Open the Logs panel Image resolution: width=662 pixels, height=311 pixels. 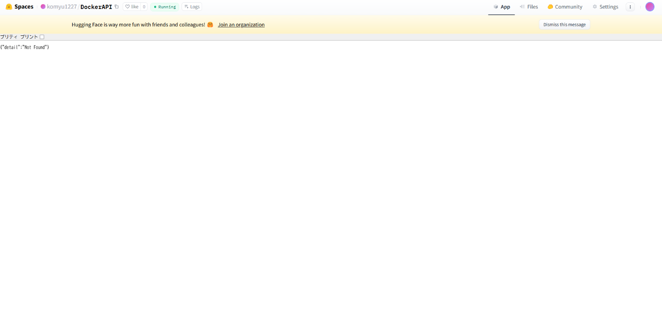tap(192, 7)
